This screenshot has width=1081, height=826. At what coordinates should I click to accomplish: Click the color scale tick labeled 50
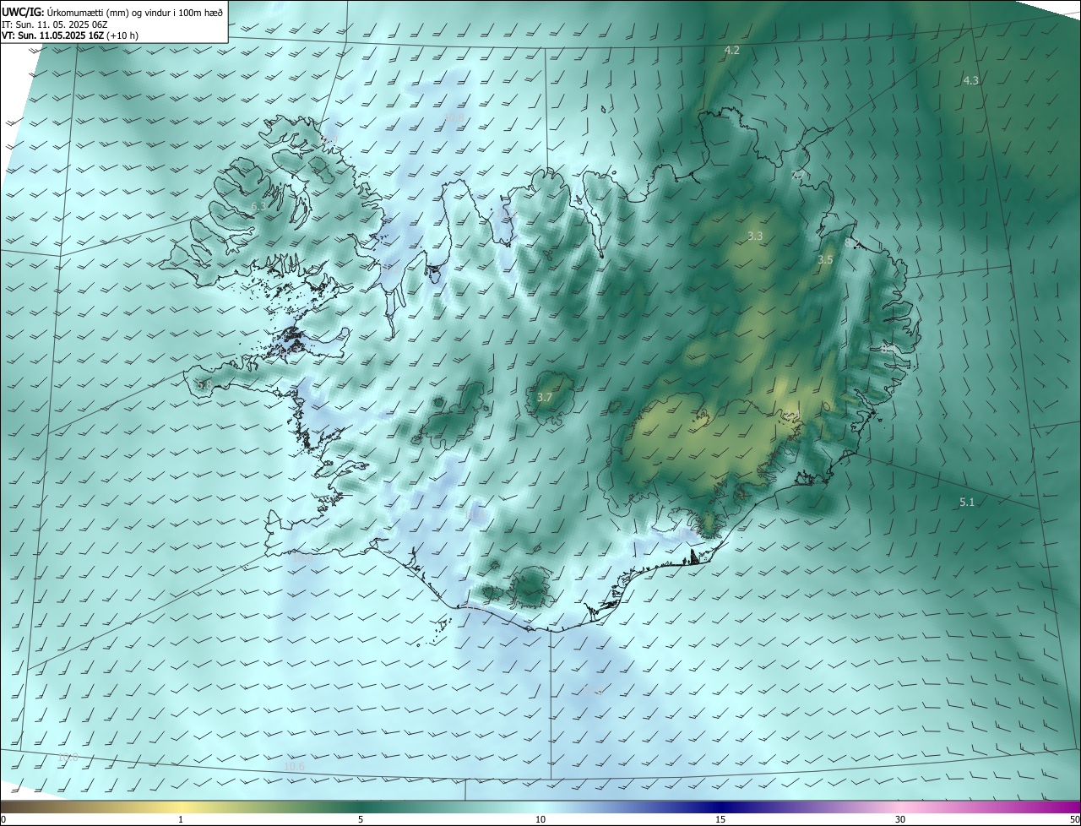point(1074,819)
